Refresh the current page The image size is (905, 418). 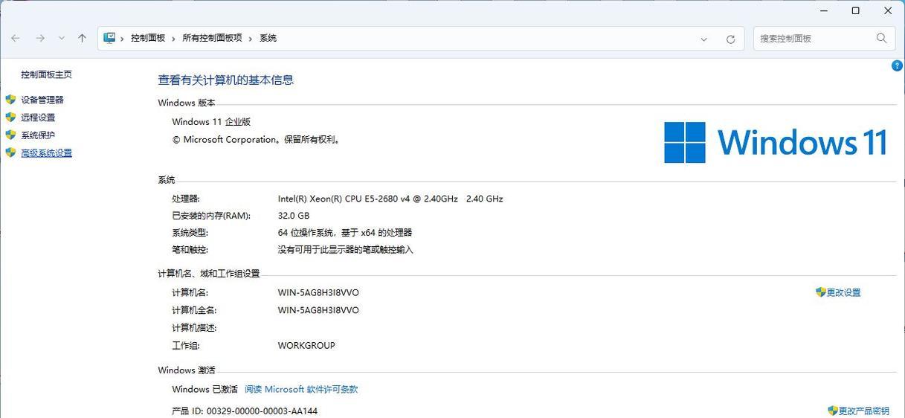coord(730,39)
